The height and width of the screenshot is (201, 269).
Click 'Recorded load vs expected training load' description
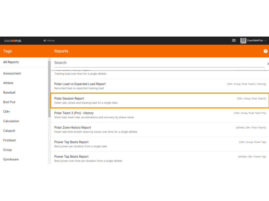coord(79,88)
